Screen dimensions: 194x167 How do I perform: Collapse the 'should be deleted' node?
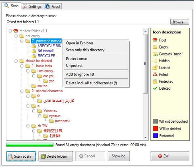(x=16, y=61)
